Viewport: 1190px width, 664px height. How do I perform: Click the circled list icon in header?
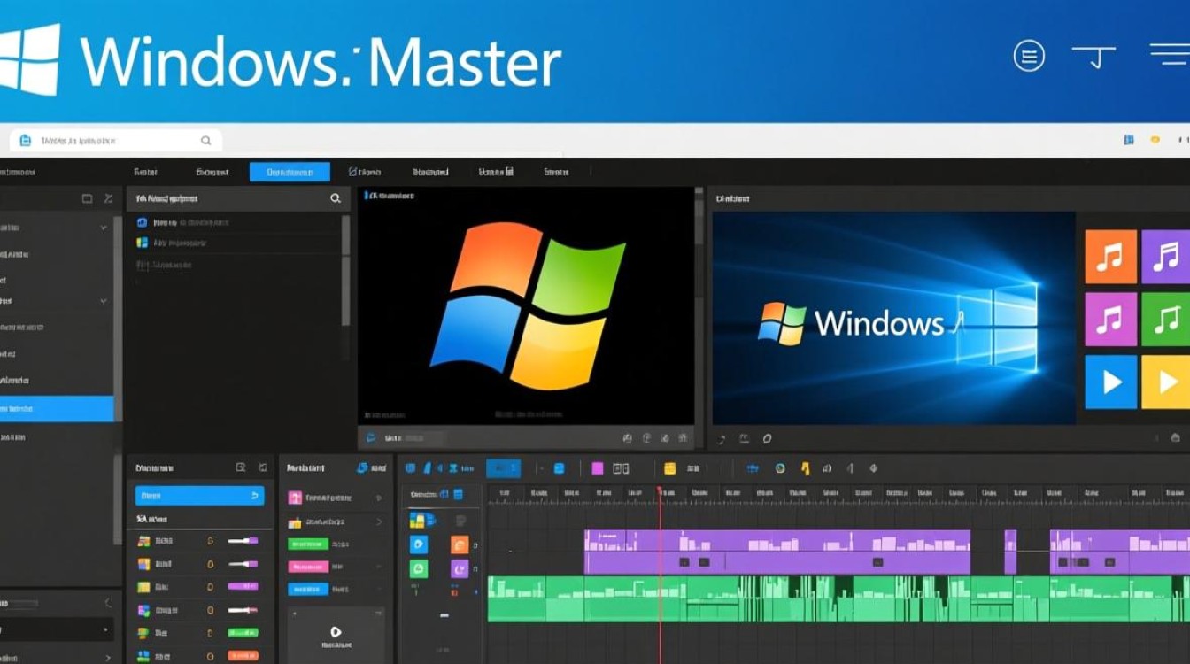(x=1028, y=57)
